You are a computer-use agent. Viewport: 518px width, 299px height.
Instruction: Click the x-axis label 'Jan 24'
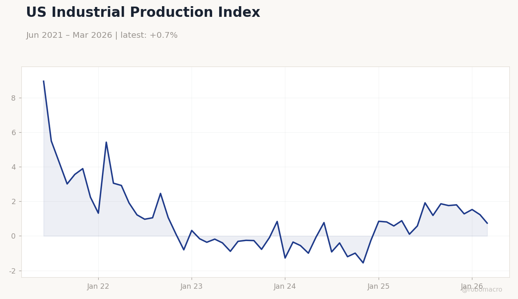[285, 287]
